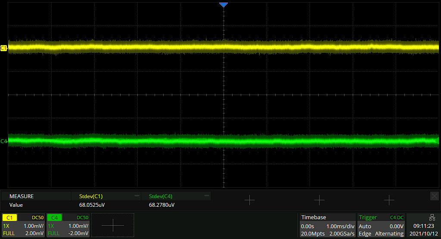Add a measurement in the middle empty plus slot
This screenshot has height=239, width=441.
[x=319, y=200]
